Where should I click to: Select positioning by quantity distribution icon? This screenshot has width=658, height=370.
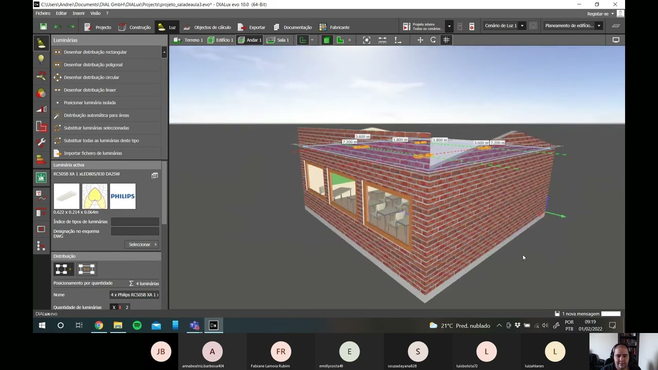coord(64,269)
